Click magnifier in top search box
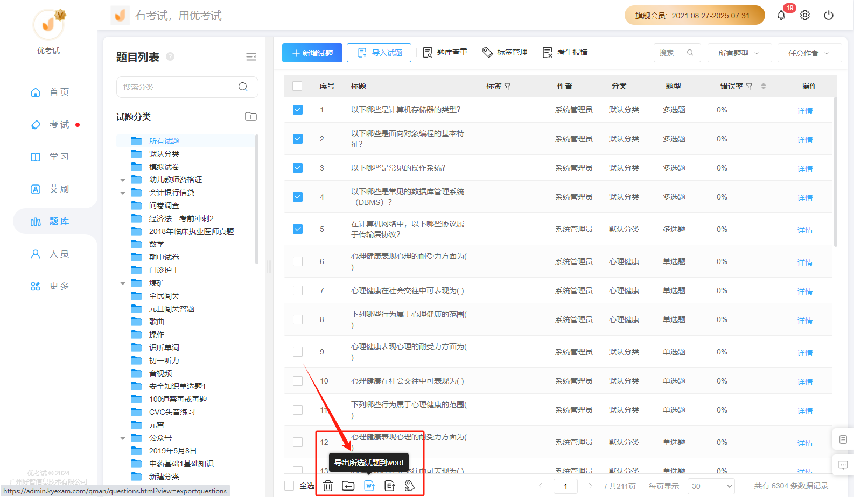The height and width of the screenshot is (497, 854). pyautogui.click(x=690, y=53)
